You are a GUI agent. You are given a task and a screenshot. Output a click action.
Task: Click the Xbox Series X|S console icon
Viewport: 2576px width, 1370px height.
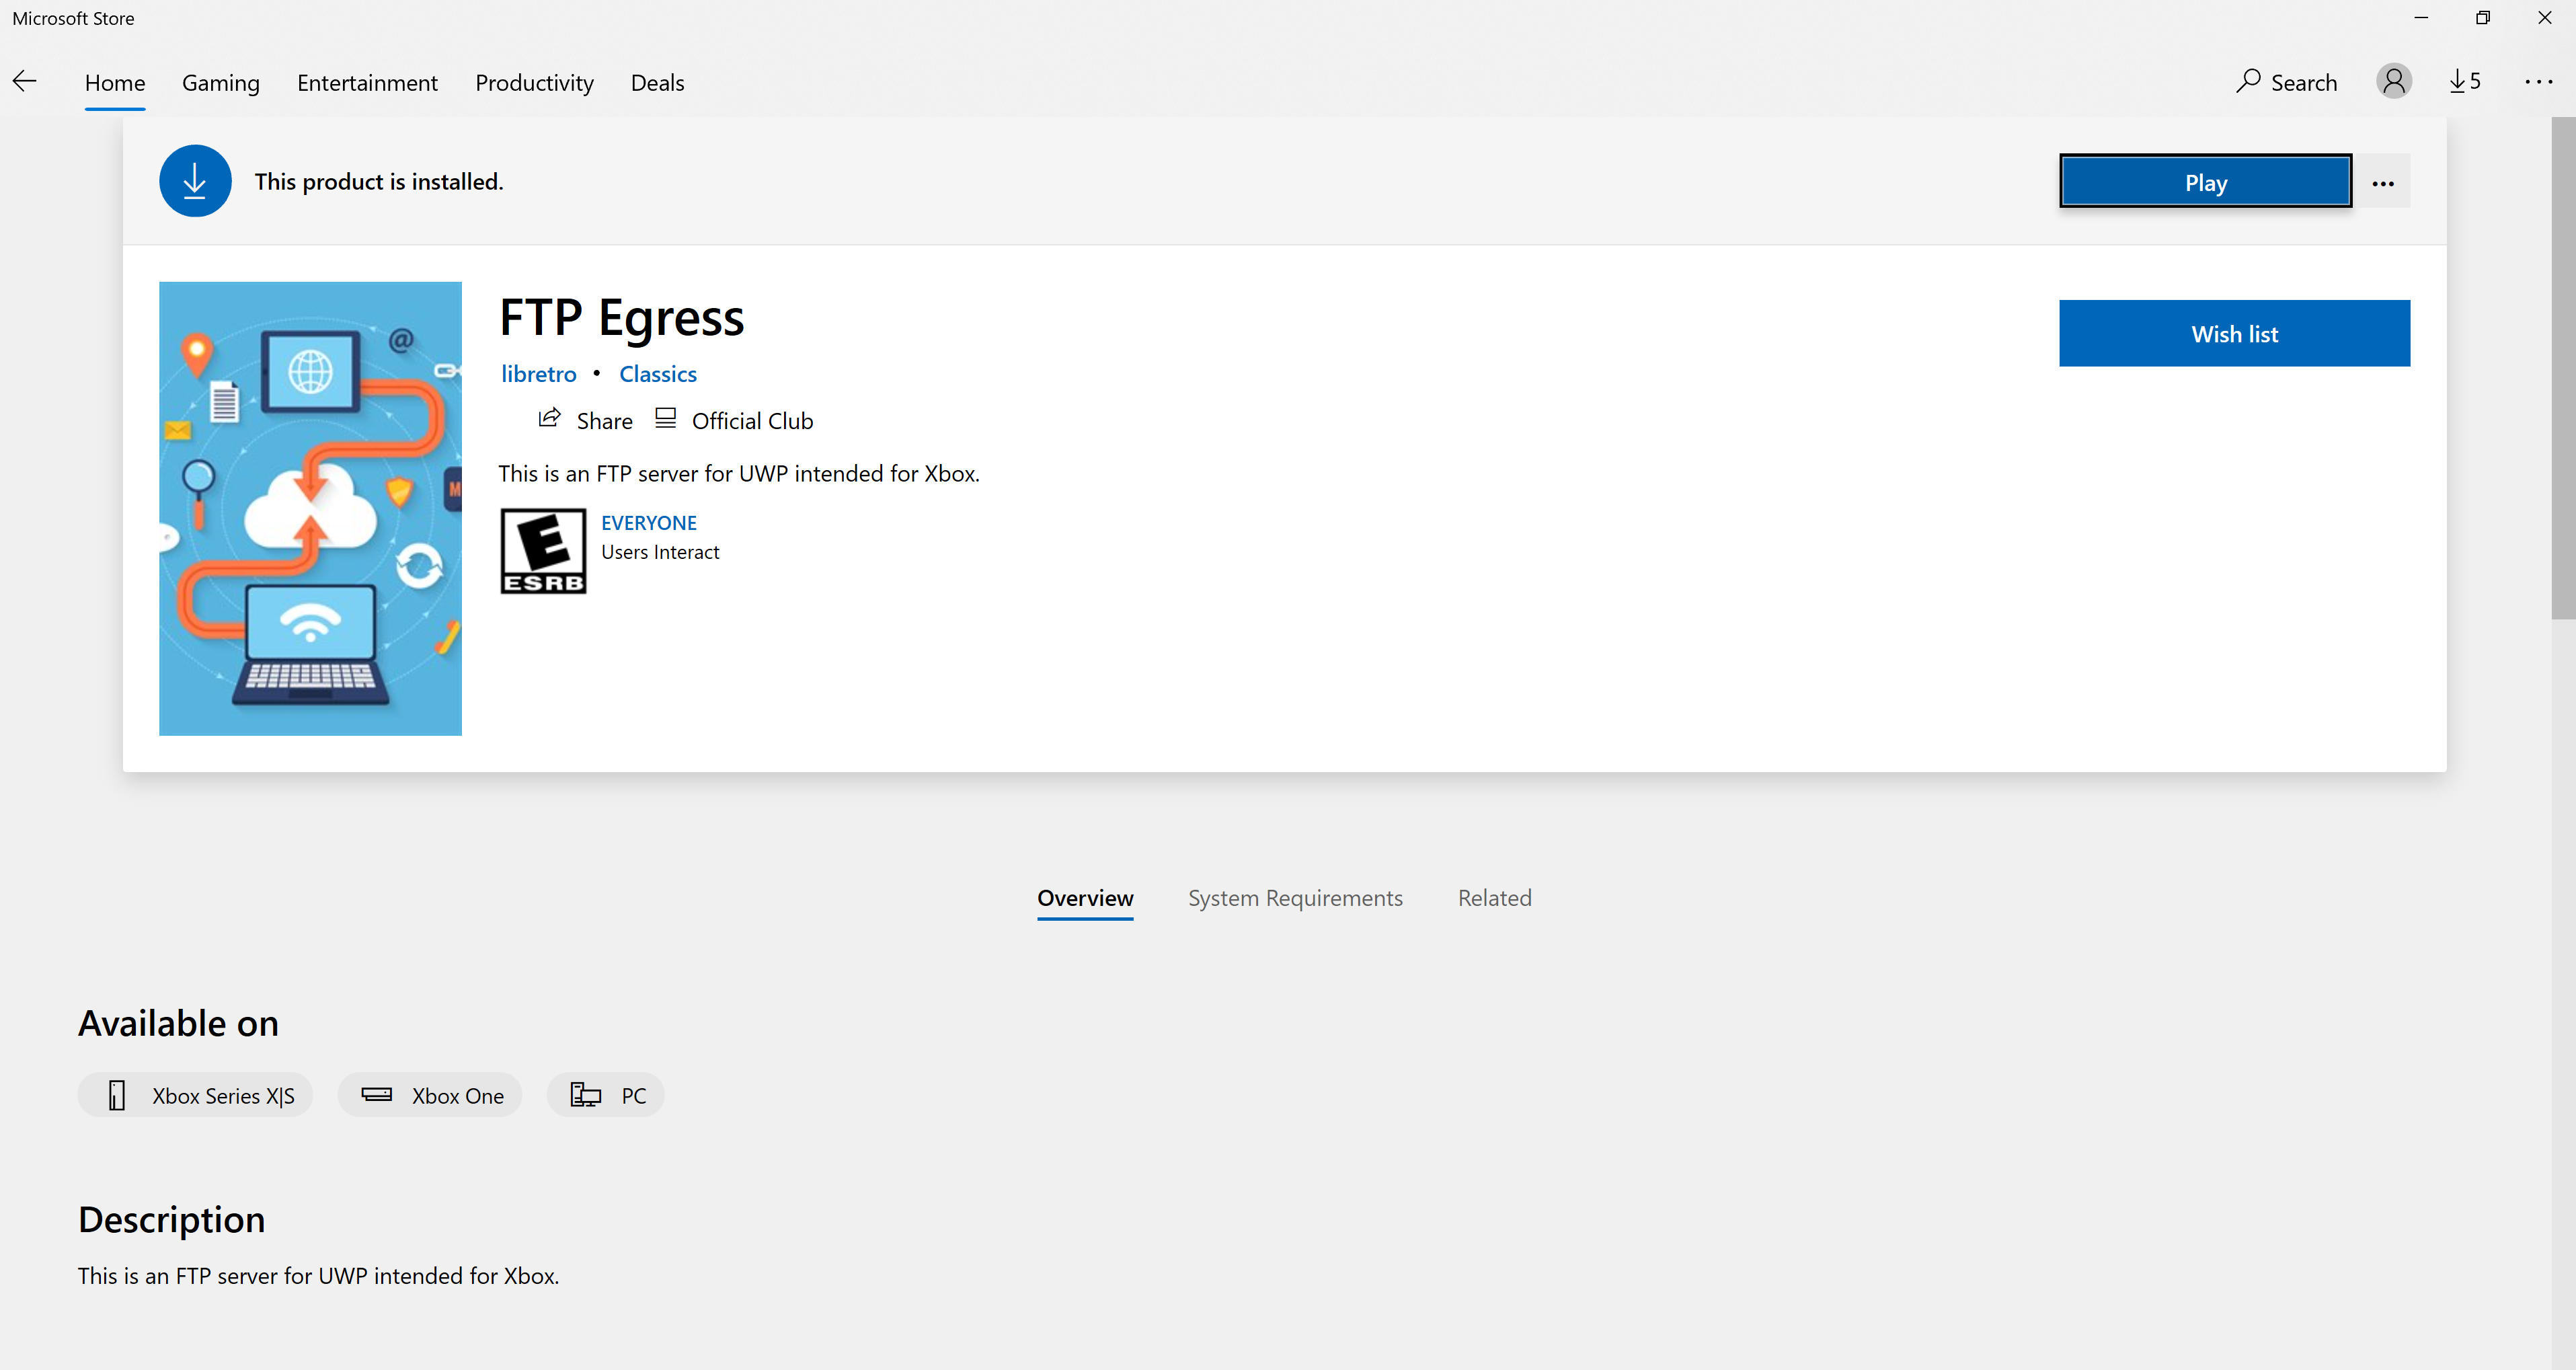[117, 1095]
